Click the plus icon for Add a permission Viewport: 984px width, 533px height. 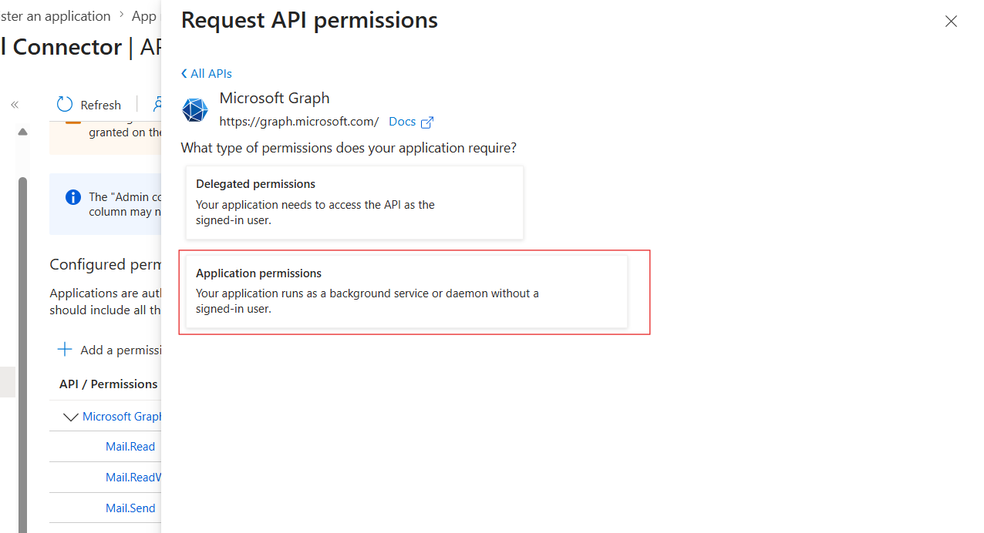tap(65, 350)
